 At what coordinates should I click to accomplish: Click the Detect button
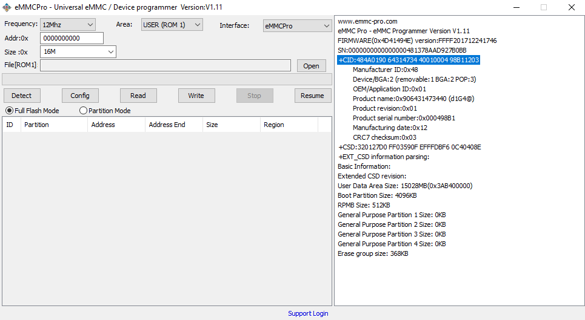pos(22,96)
